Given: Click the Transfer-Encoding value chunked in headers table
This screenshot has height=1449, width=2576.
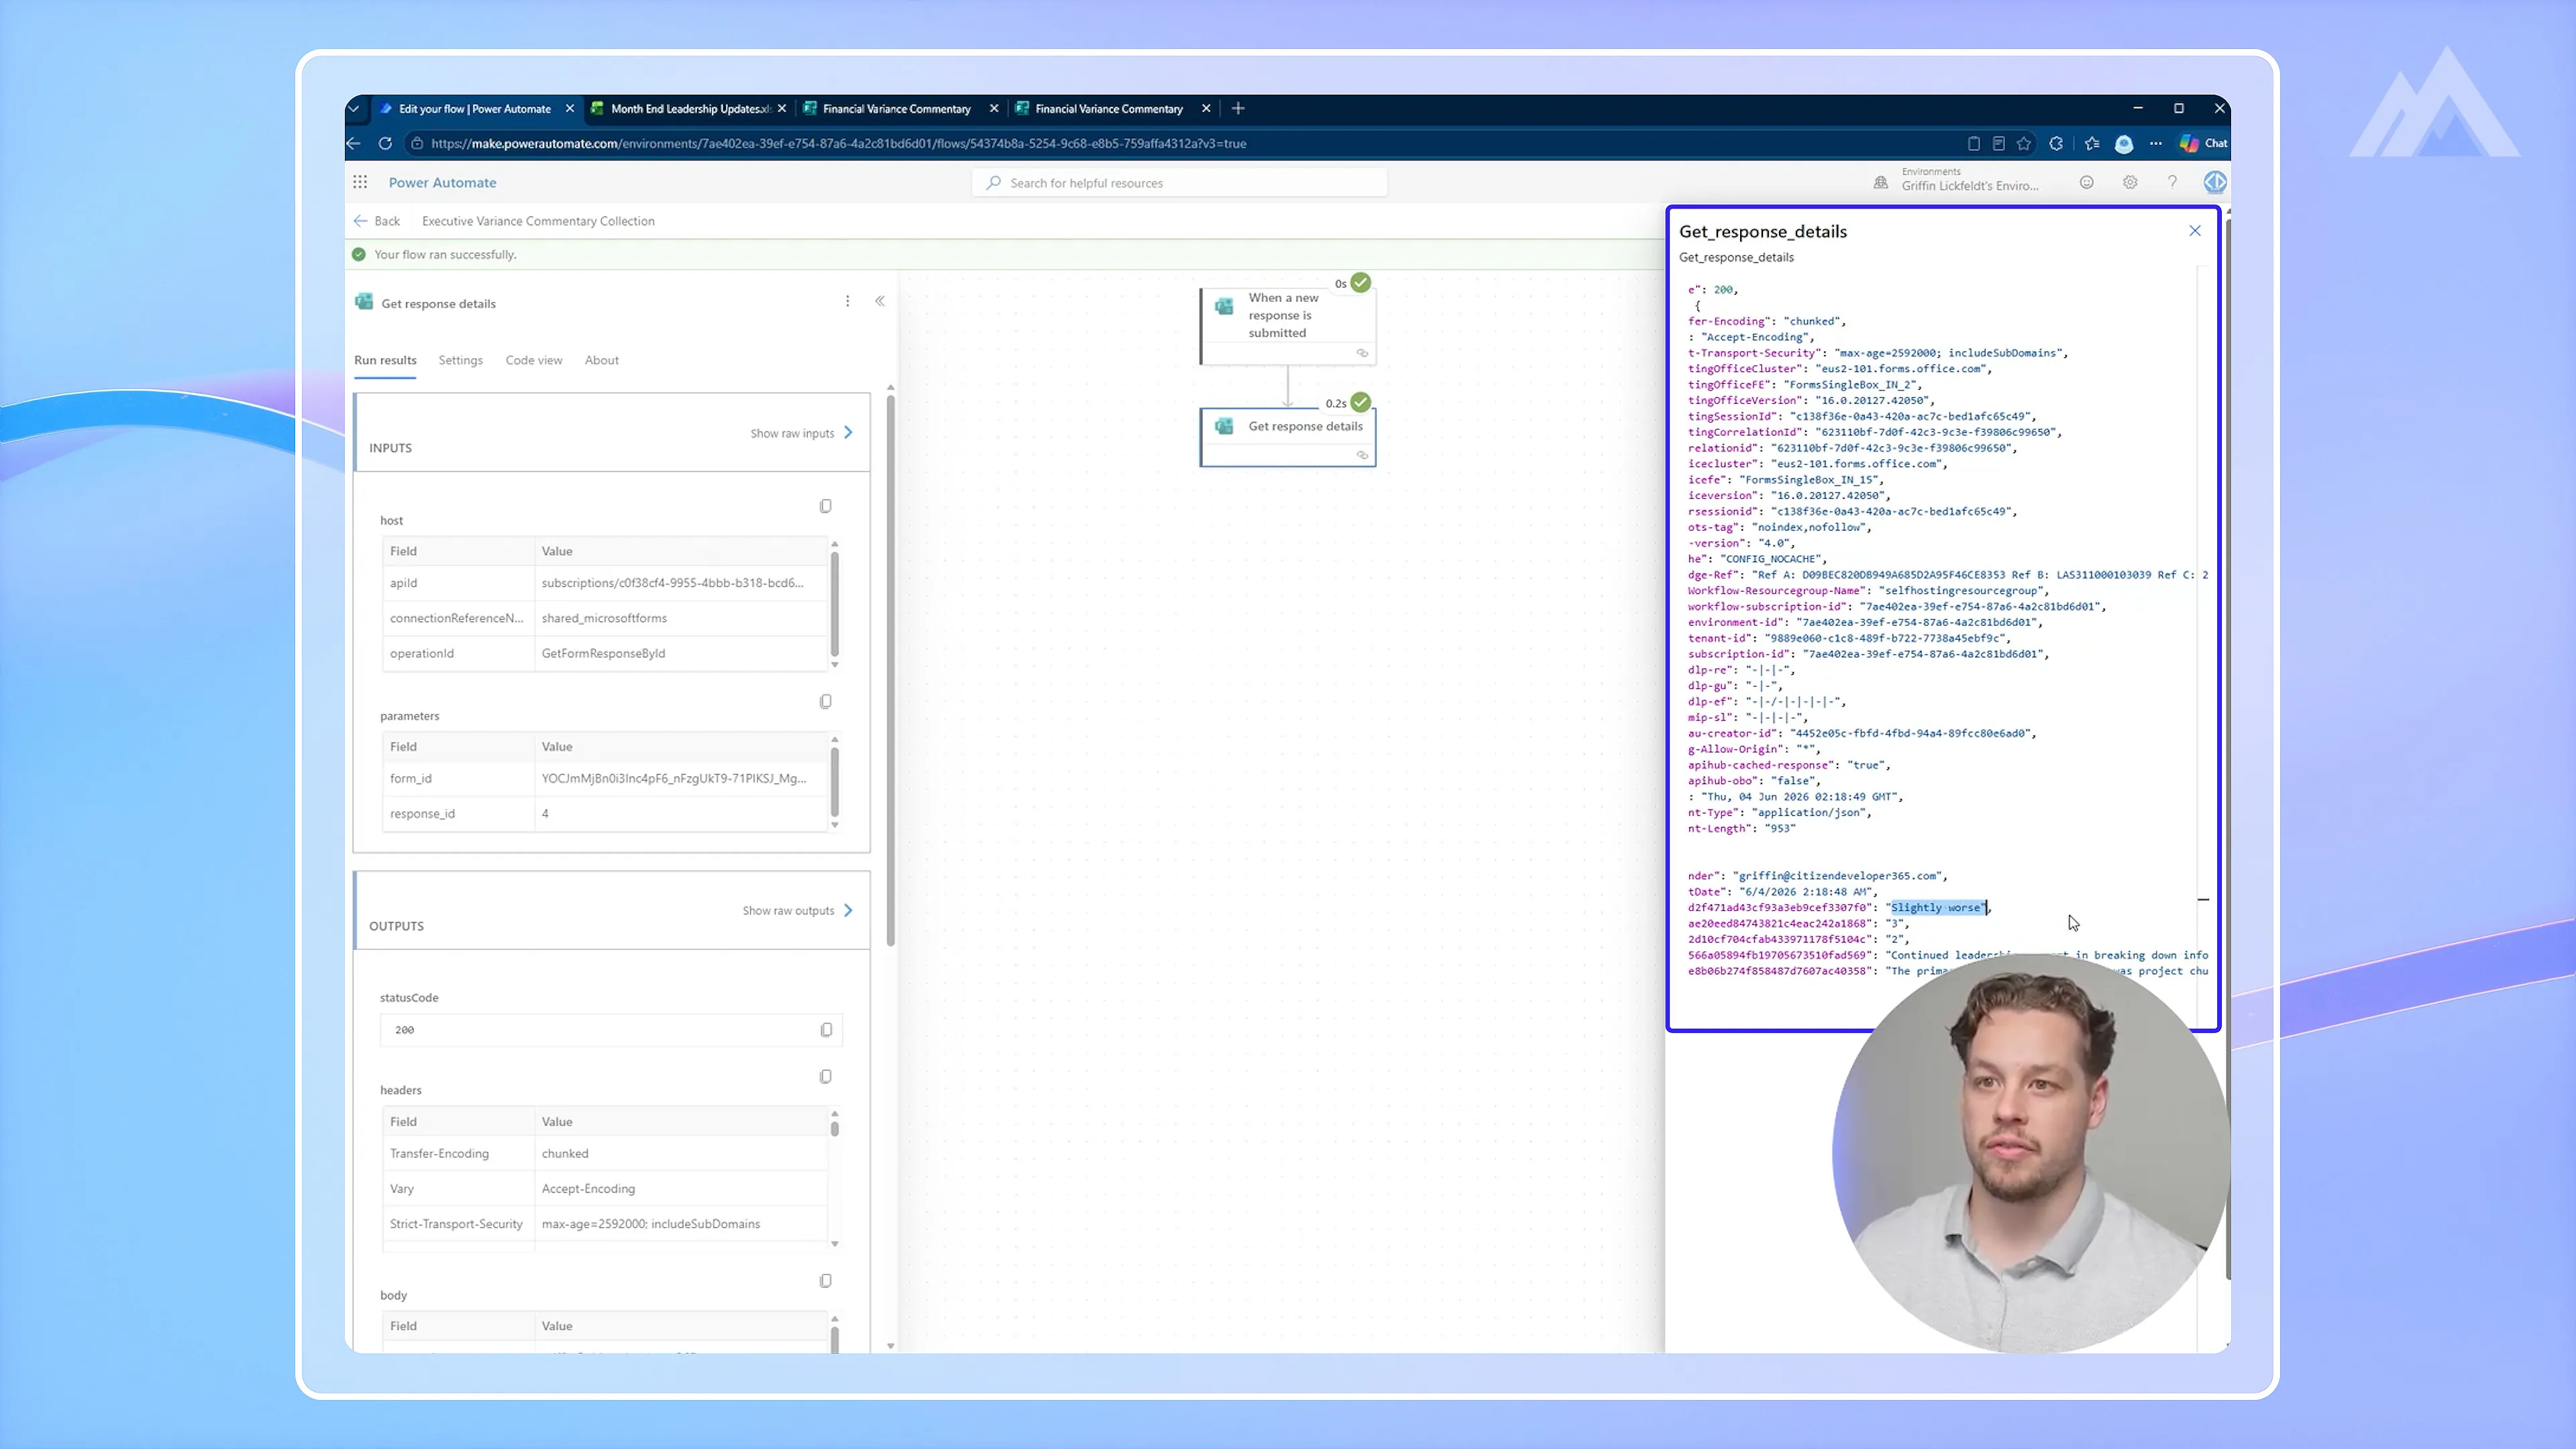Looking at the screenshot, I should (x=565, y=1154).
